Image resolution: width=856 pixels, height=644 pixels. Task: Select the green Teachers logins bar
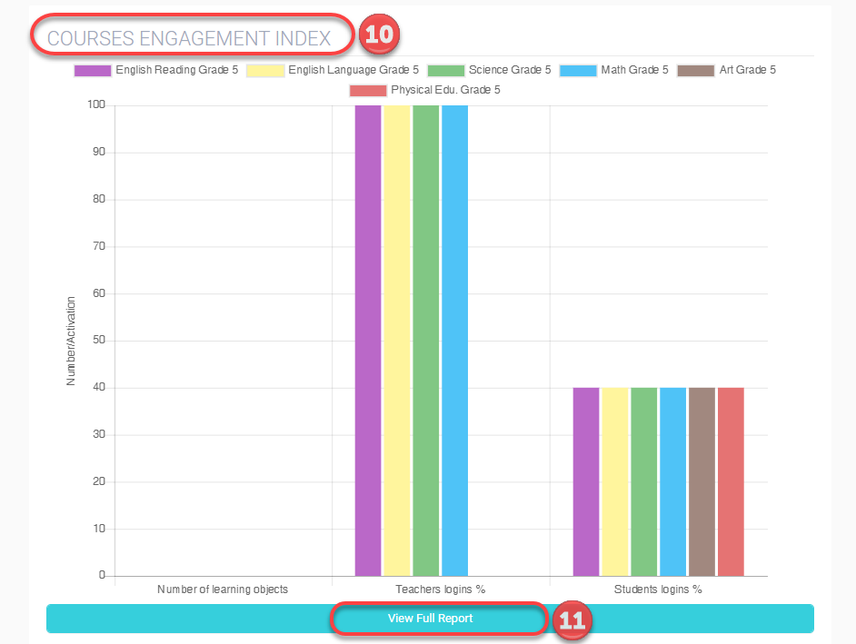tap(426, 341)
